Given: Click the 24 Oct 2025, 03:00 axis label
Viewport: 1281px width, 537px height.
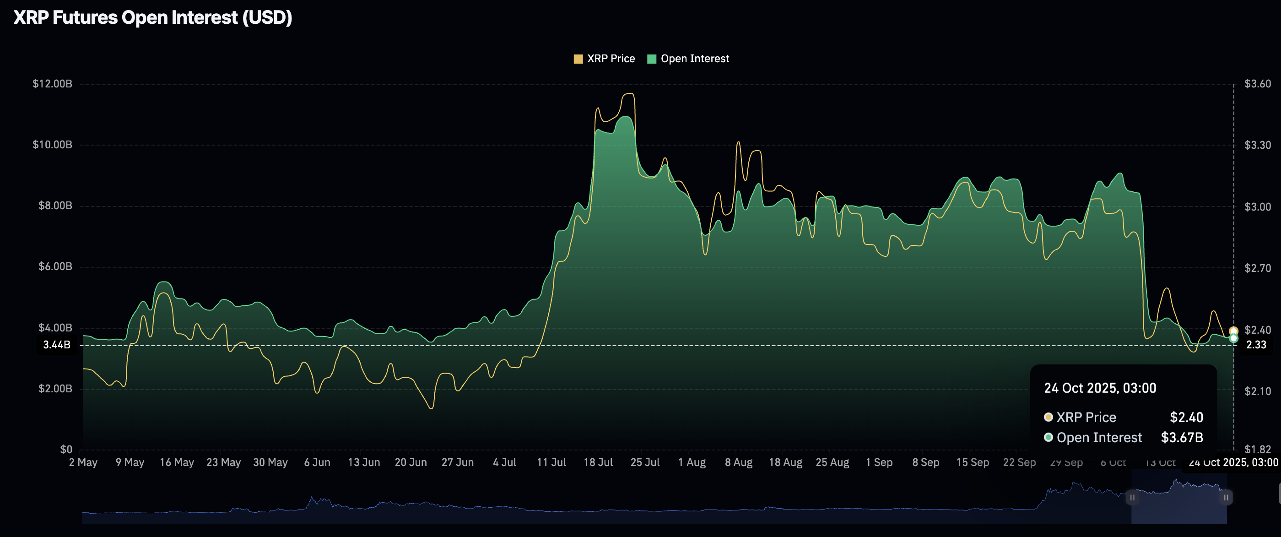Looking at the screenshot, I should point(1233,462).
